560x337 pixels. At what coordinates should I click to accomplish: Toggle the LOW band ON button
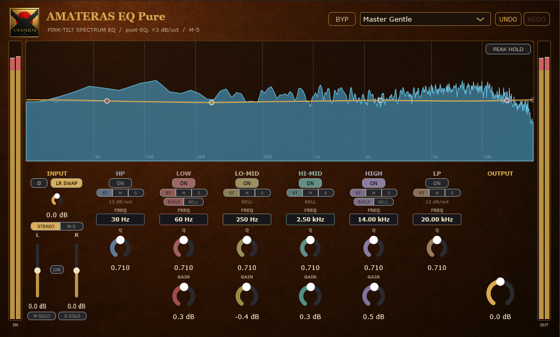(x=184, y=183)
